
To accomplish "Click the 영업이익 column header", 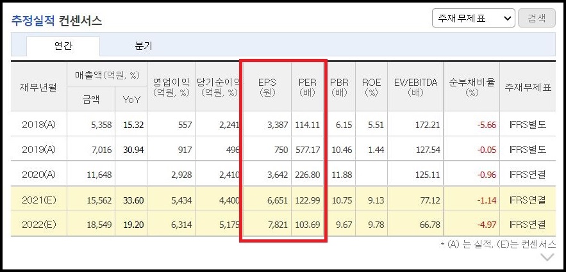I will pyautogui.click(x=171, y=88).
